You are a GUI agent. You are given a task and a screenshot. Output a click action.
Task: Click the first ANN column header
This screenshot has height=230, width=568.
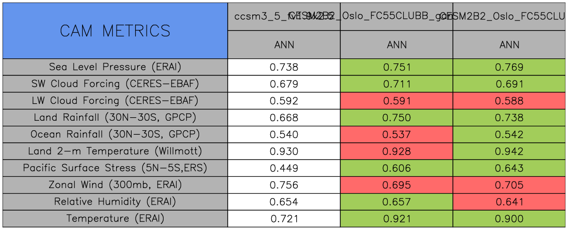pyautogui.click(x=284, y=45)
